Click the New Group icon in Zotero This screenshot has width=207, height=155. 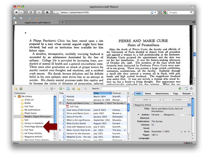pyautogui.click(x=21, y=89)
